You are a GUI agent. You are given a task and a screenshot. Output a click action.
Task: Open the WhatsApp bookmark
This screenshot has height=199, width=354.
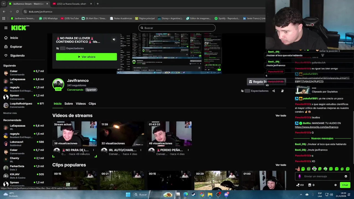click(48, 19)
